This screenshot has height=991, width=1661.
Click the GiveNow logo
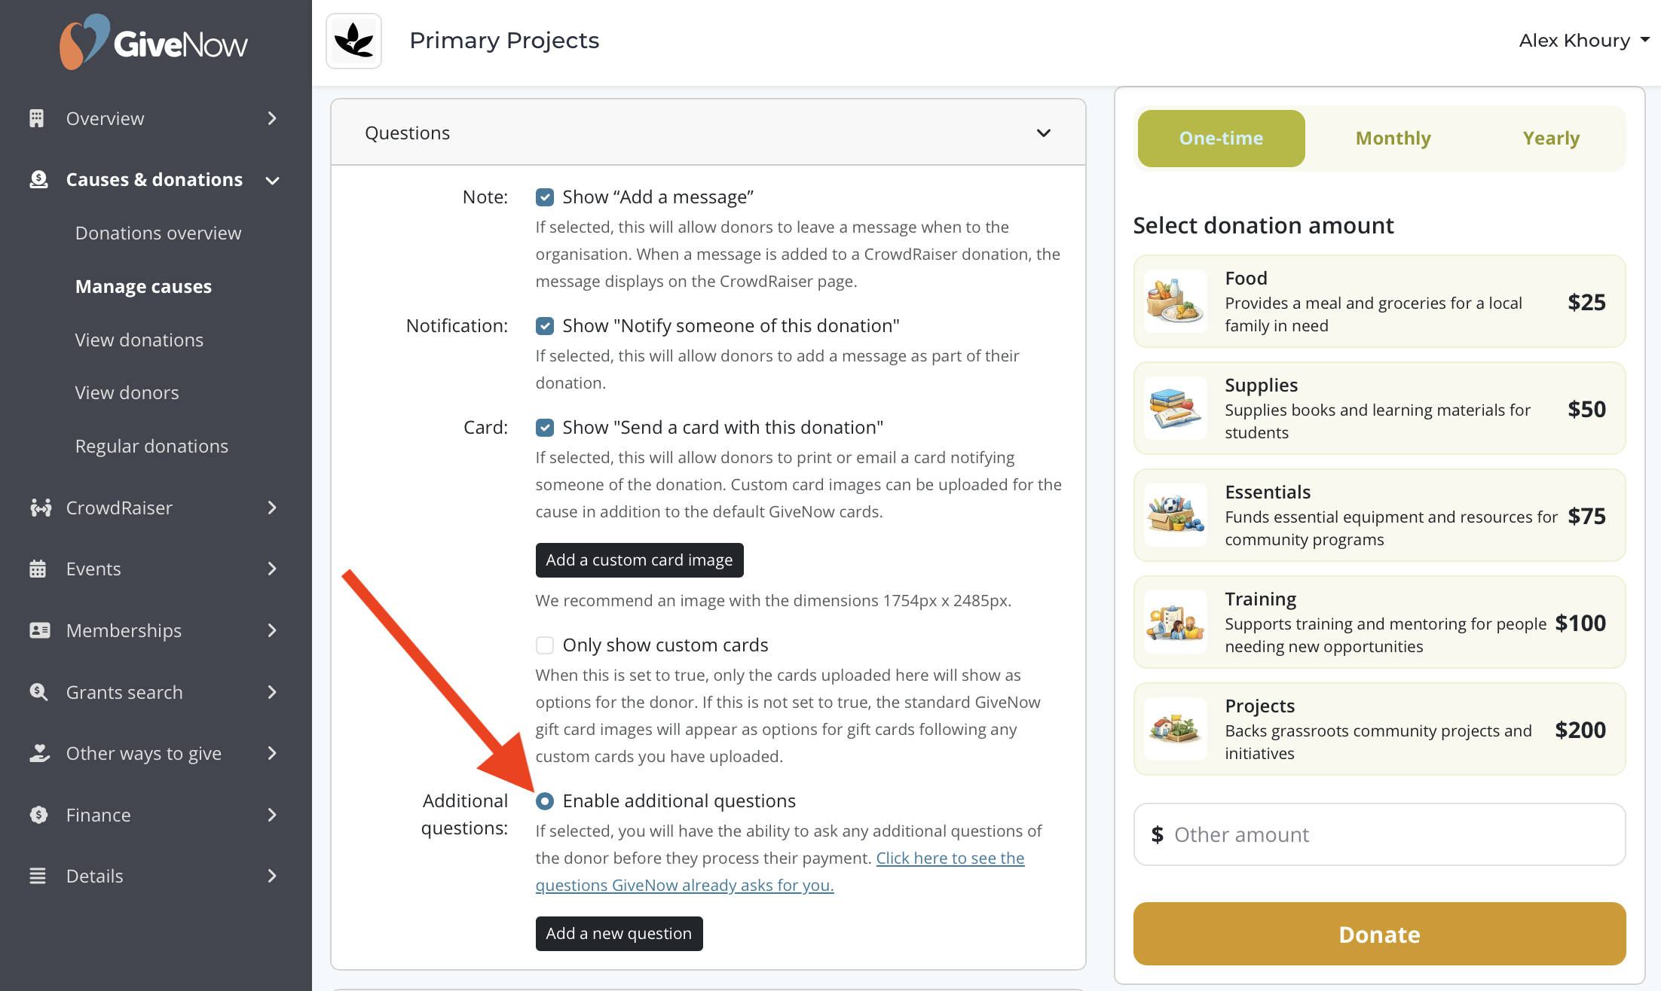click(154, 42)
